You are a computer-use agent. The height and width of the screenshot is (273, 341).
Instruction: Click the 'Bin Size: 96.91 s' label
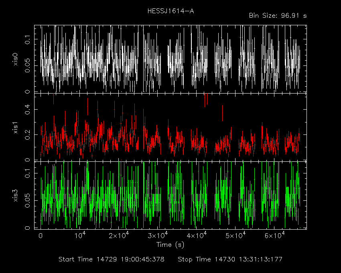pos(278,16)
